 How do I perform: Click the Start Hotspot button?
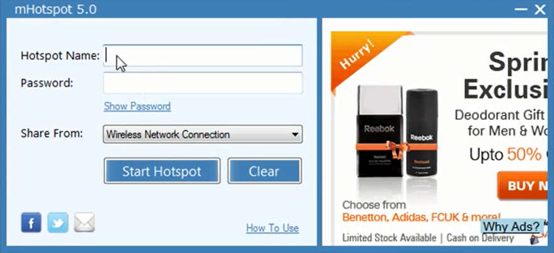(x=162, y=171)
